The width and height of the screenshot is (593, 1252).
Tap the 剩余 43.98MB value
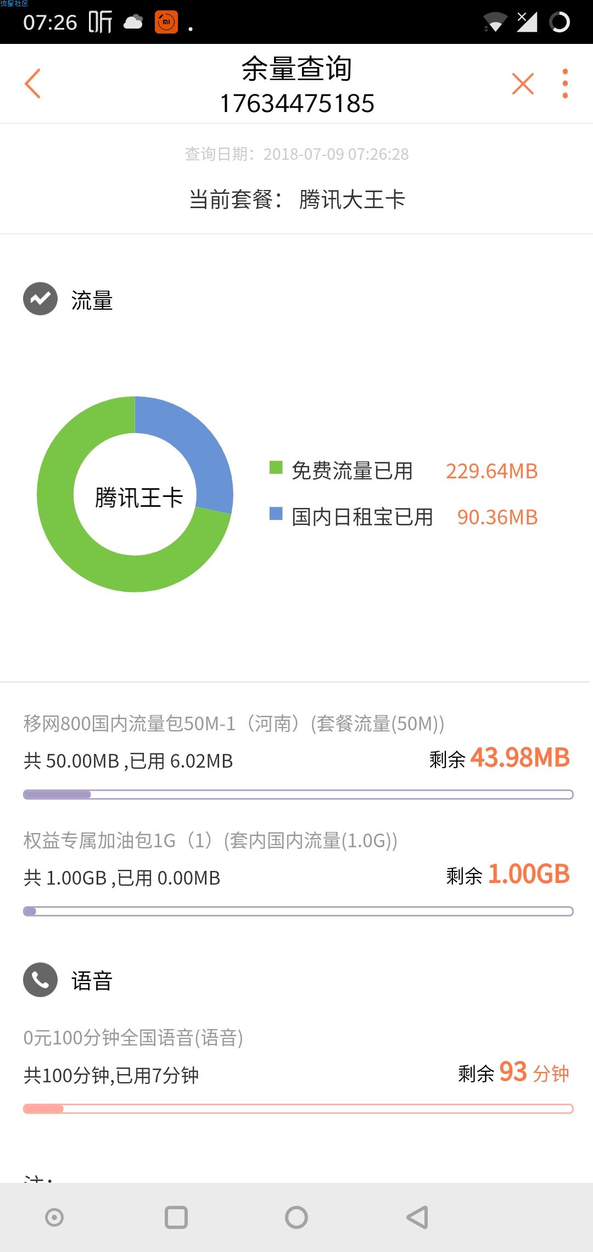499,758
